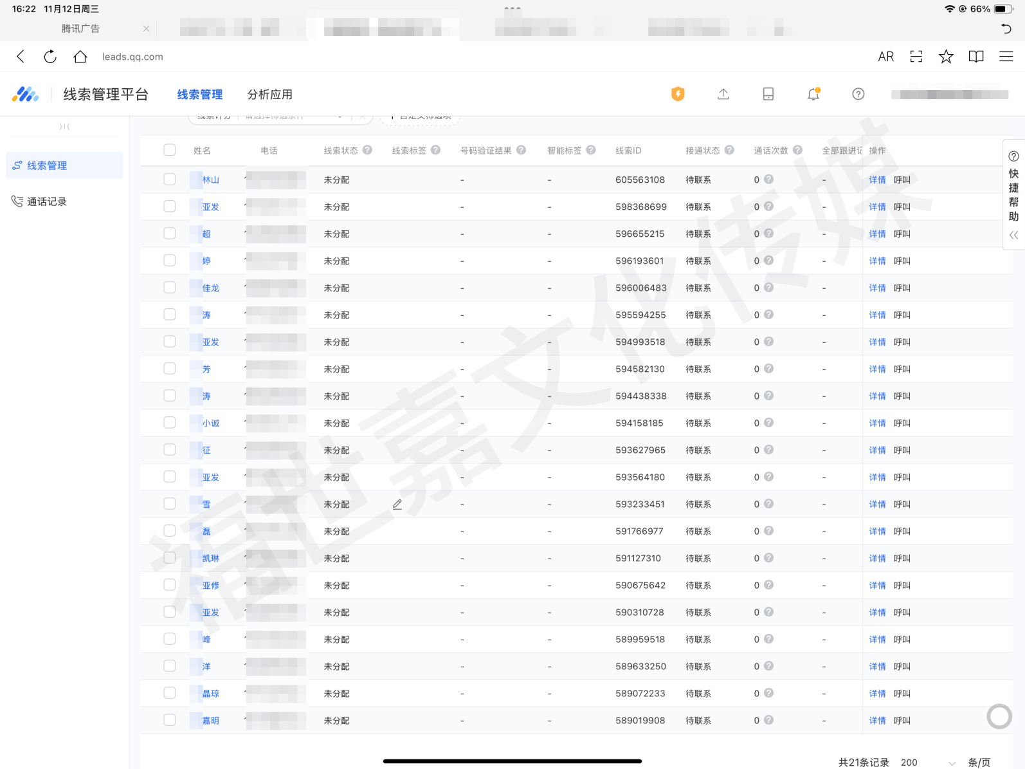The height and width of the screenshot is (769, 1025).
Task: Click the help question mark icon in header
Action: tap(858, 94)
